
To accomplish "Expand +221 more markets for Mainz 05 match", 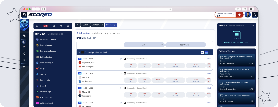I will tap(209, 95).
